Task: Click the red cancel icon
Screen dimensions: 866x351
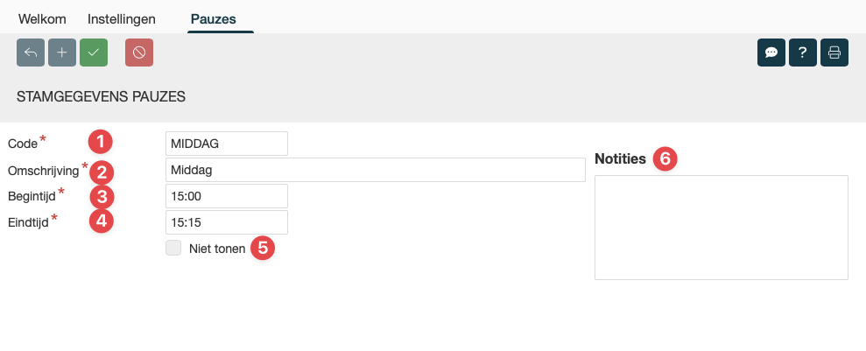Action: tap(139, 53)
